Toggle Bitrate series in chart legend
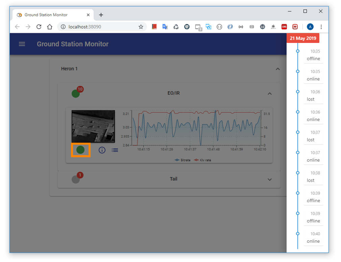 point(183,160)
